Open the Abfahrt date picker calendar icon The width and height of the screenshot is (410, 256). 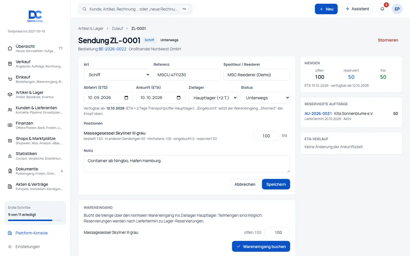click(126, 97)
